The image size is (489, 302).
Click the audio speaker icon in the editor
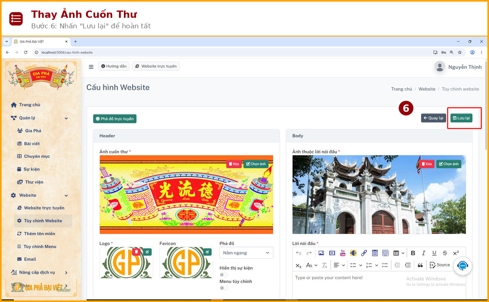click(x=353, y=253)
